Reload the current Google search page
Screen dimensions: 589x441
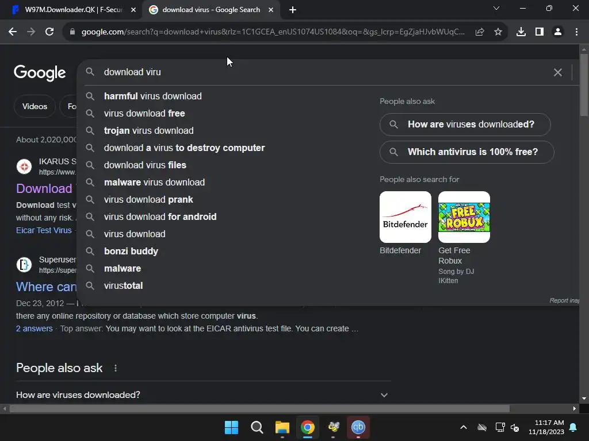(x=49, y=32)
